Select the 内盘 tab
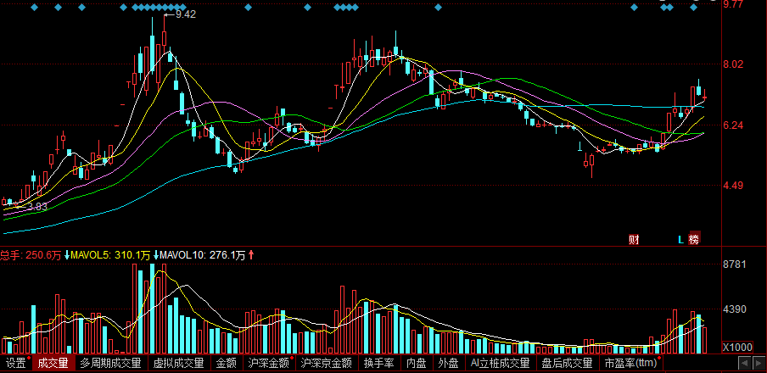 (x=417, y=363)
